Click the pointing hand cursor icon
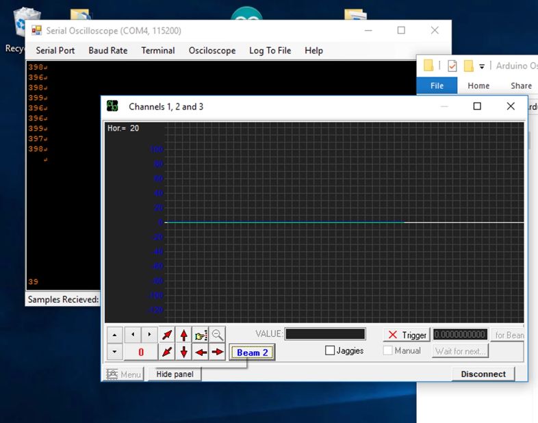 pos(201,335)
